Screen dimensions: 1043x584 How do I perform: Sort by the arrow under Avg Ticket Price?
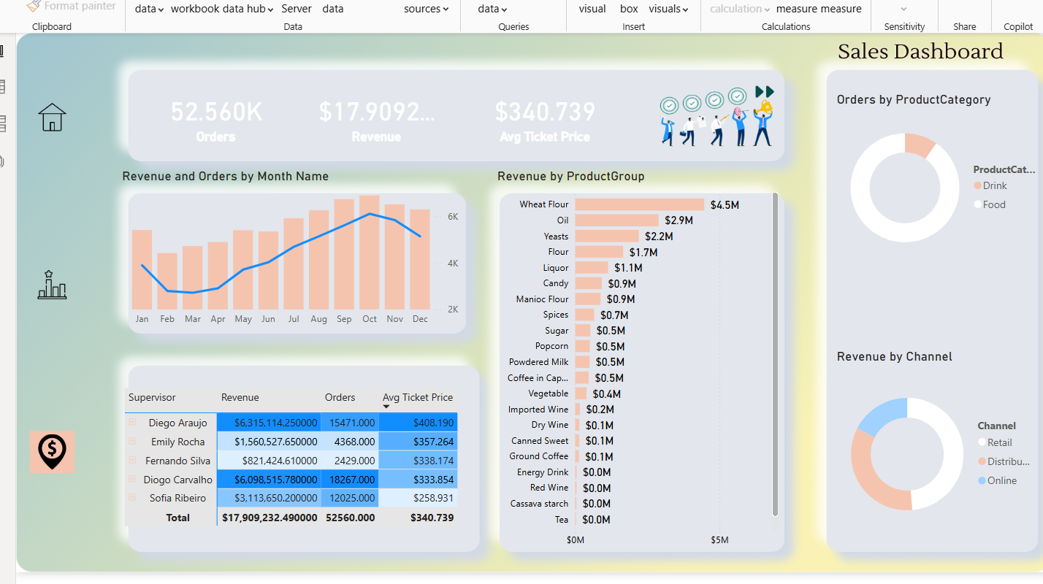(386, 407)
